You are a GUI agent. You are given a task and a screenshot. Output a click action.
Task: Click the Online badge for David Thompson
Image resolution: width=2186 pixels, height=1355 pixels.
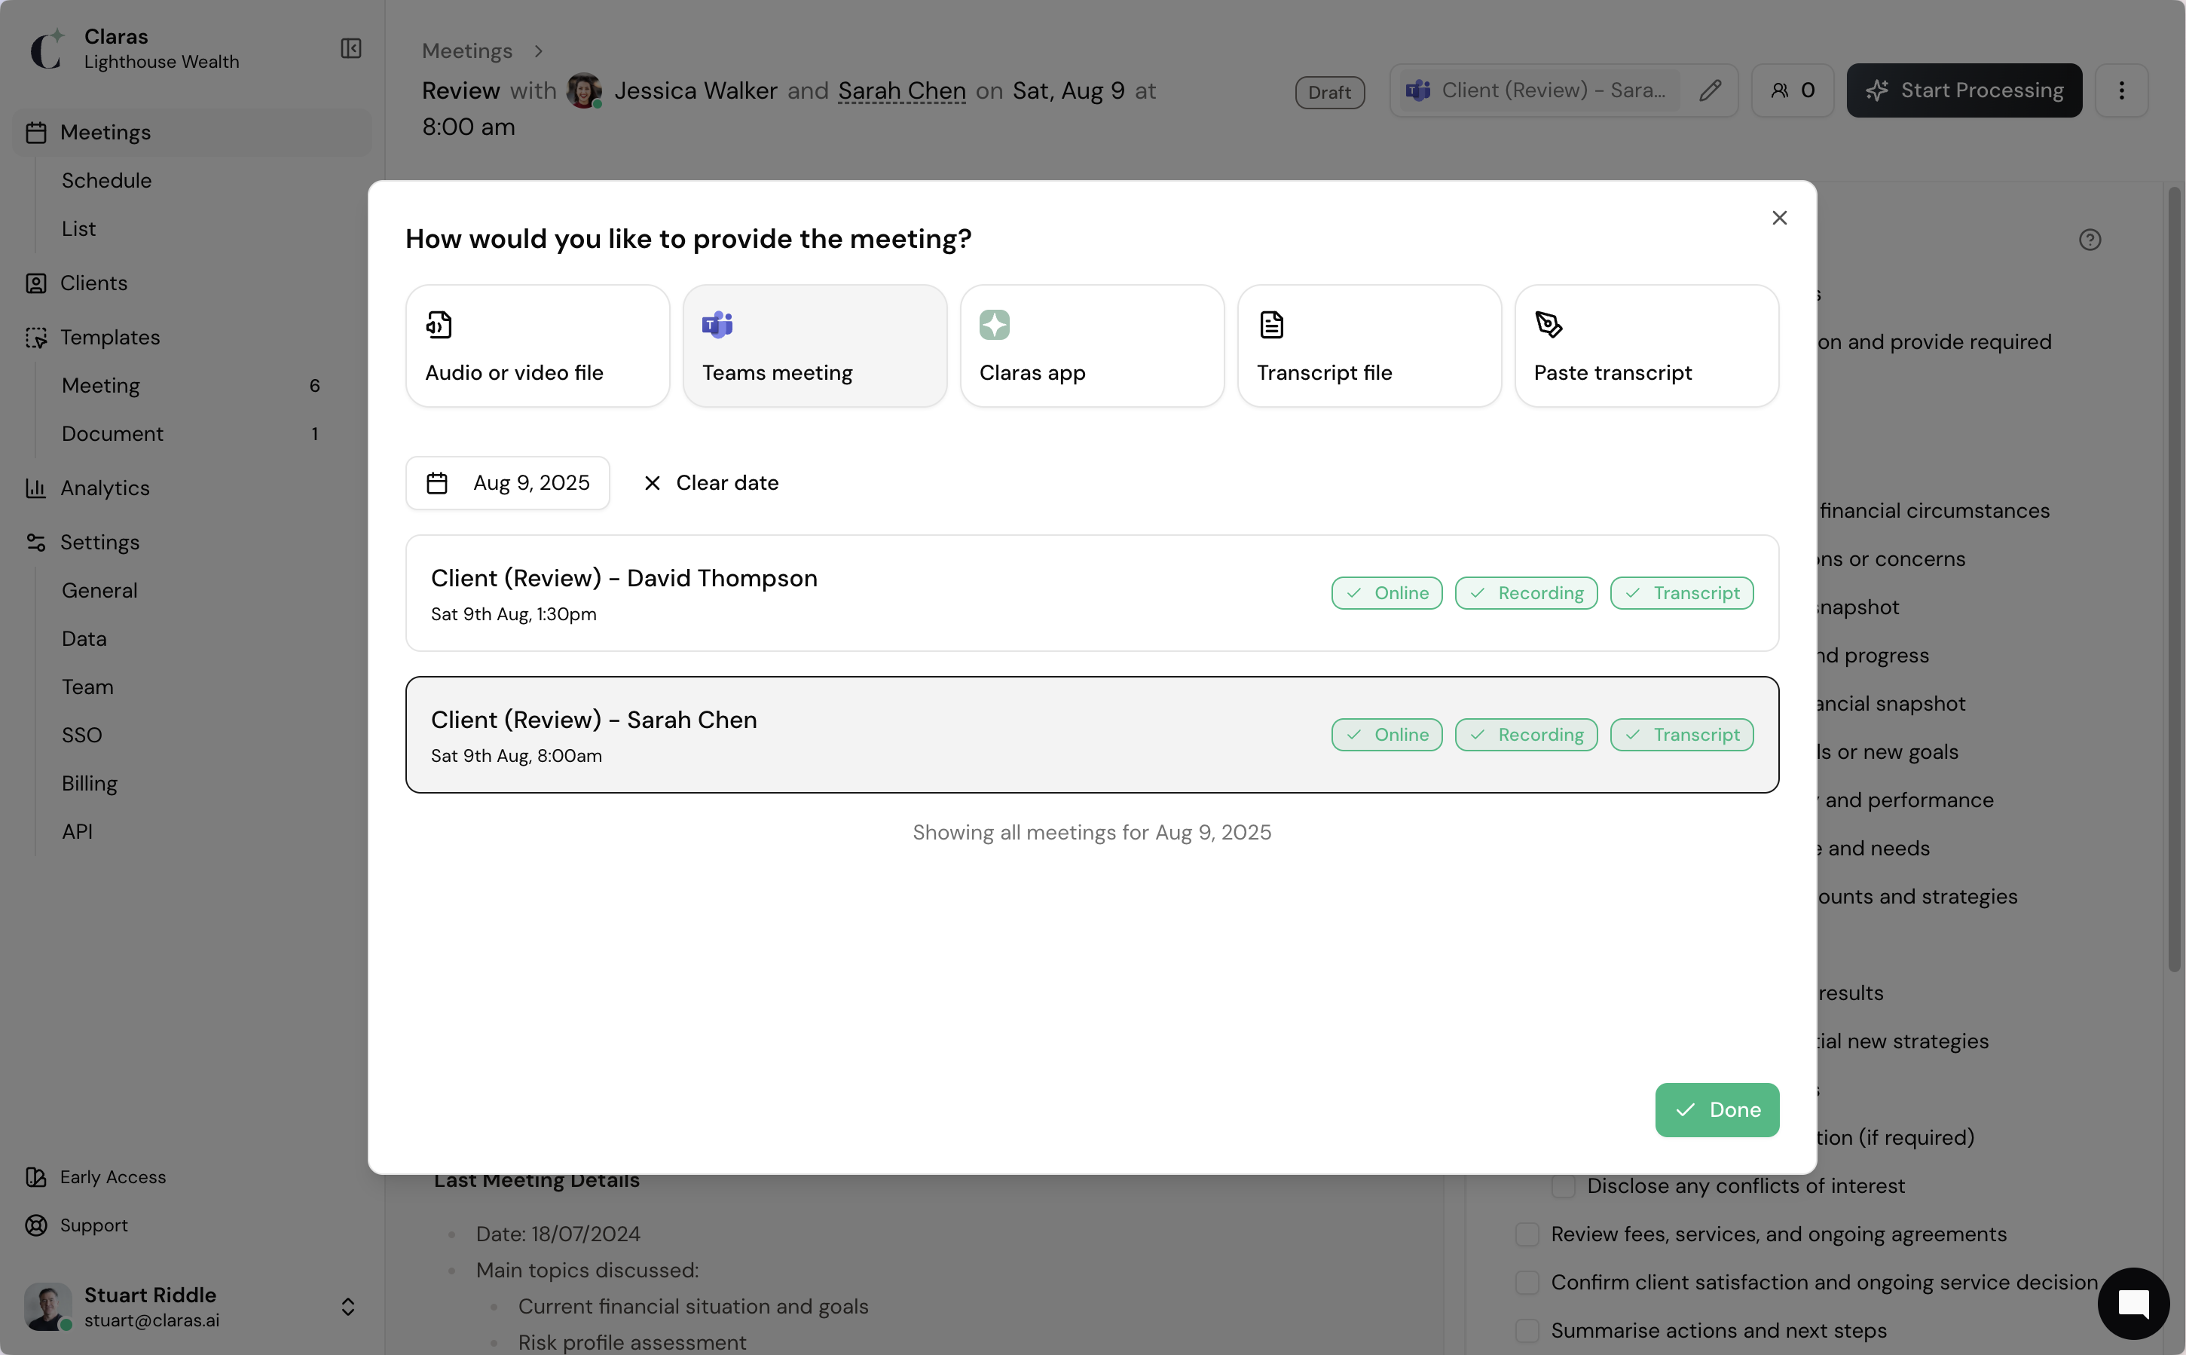coord(1386,593)
